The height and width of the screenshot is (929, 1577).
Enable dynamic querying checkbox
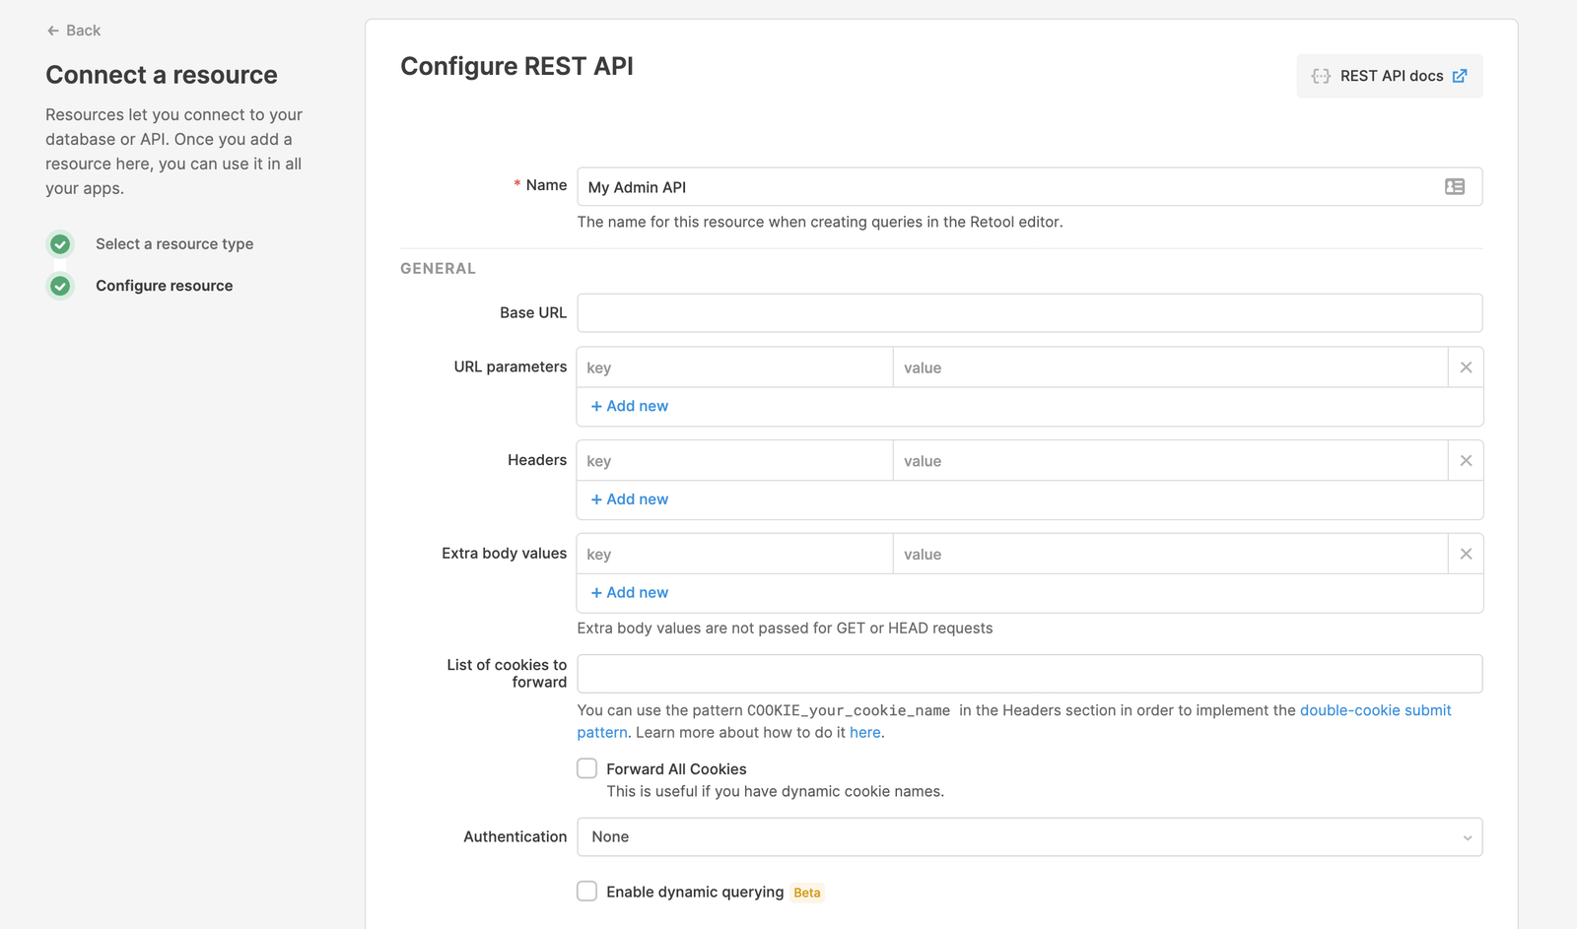point(587,892)
